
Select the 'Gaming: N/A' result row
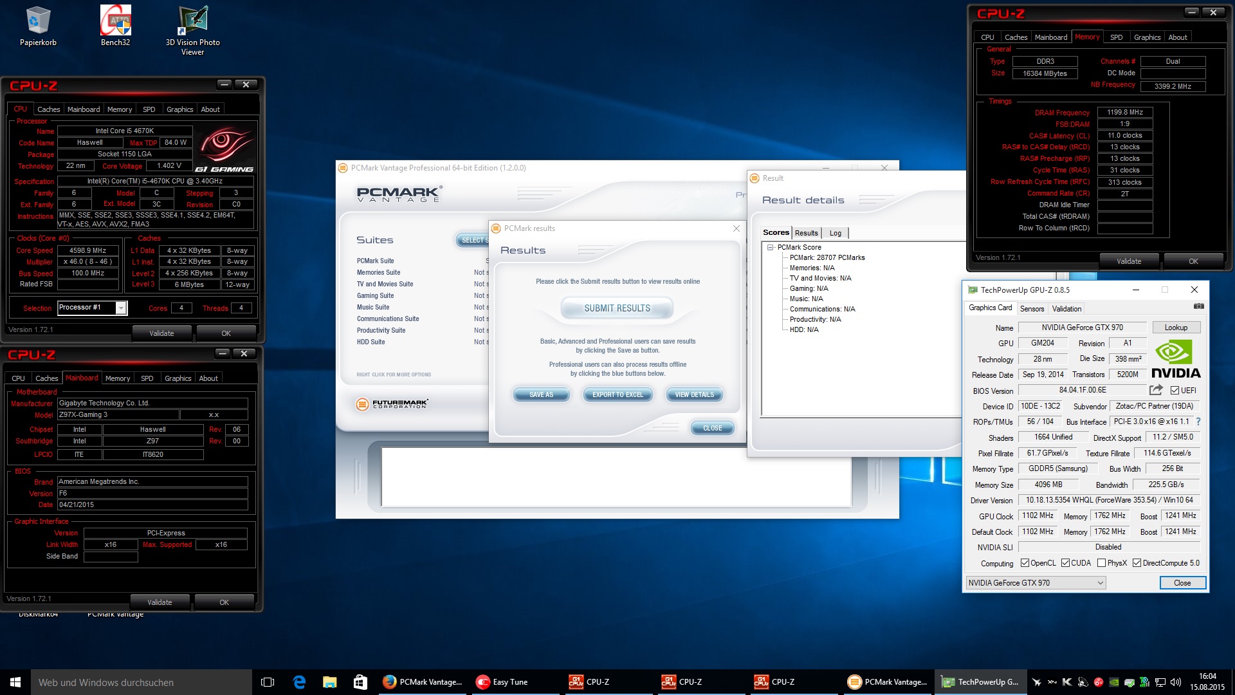point(809,288)
